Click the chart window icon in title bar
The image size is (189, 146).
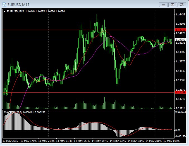(4, 4)
